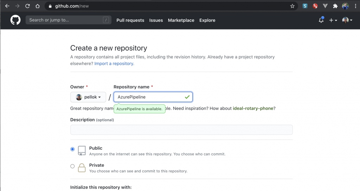
Task: Use suggested name ideal-rotary-phone
Action: point(253,108)
